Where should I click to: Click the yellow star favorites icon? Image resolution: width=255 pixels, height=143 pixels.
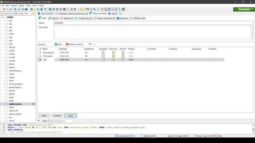(33, 14)
